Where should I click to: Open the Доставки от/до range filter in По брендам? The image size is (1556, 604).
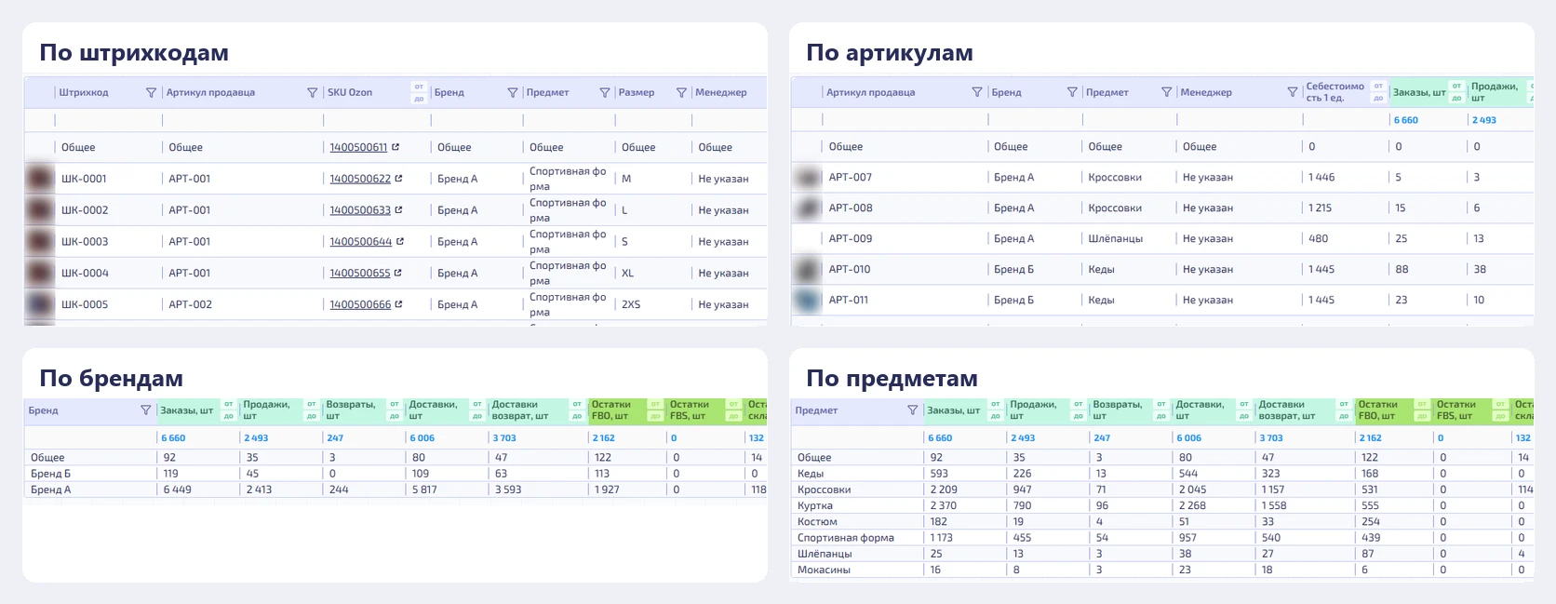477,410
